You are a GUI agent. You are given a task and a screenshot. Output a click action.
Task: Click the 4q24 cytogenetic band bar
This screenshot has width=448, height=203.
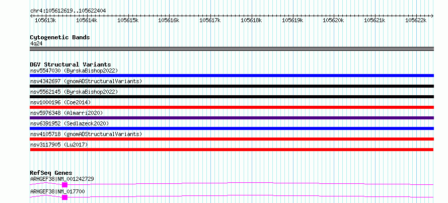coord(232,49)
